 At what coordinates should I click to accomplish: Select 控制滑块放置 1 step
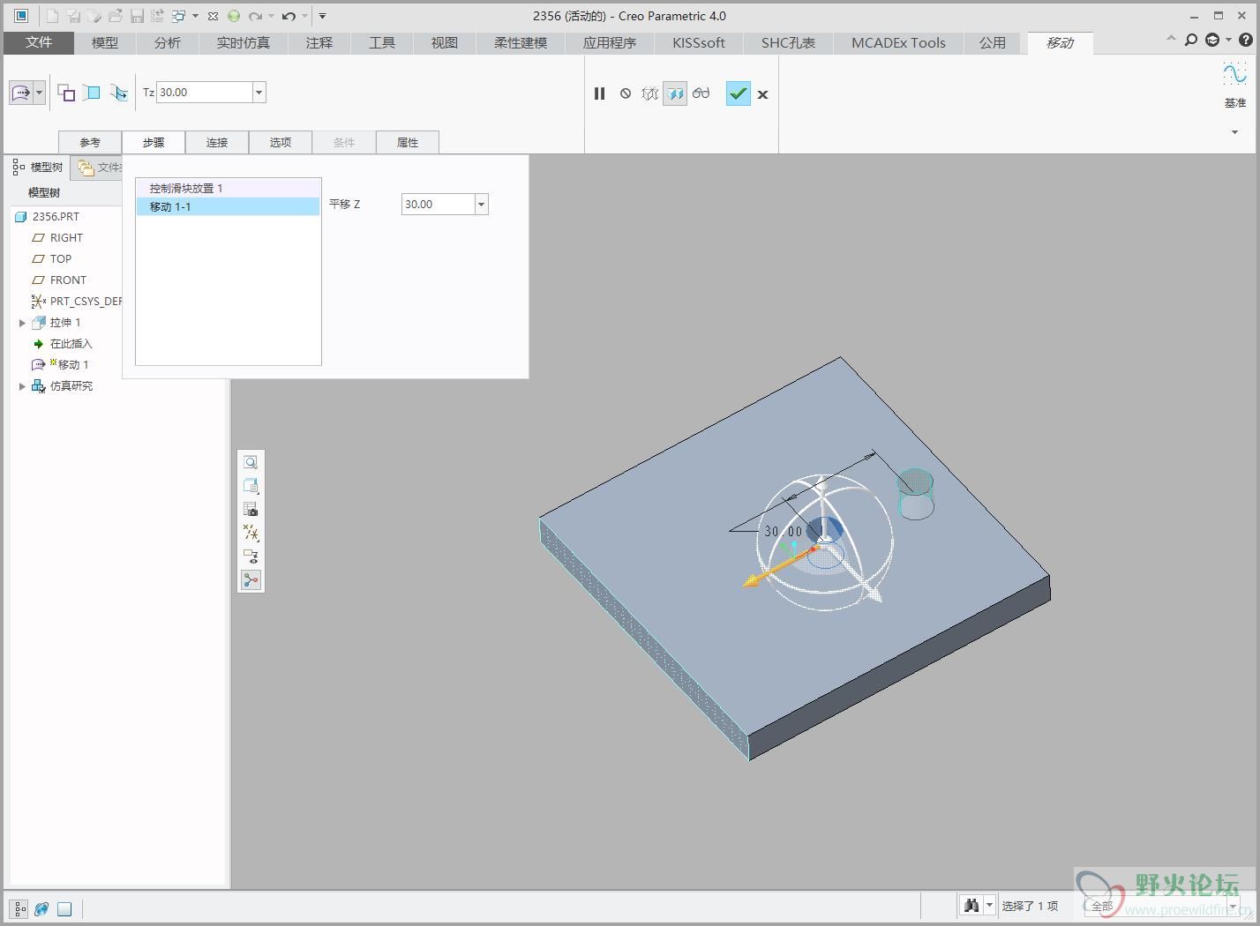point(228,189)
